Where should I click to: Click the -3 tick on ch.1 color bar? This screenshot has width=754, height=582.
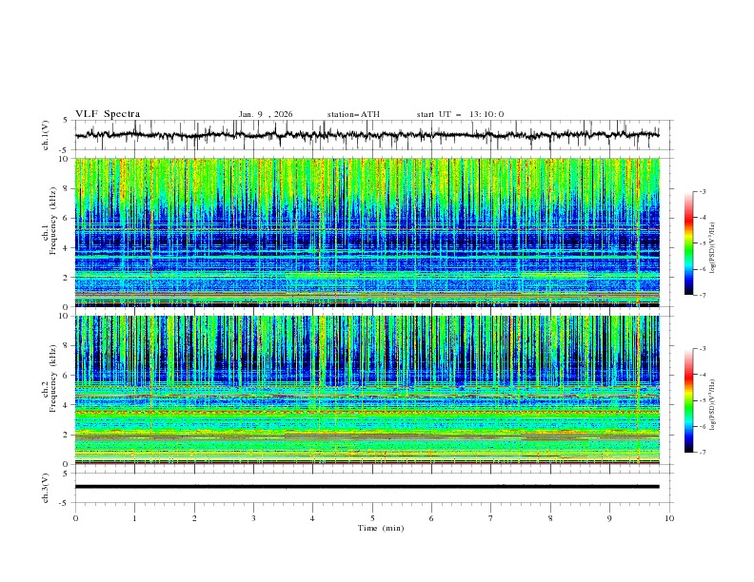(x=702, y=191)
